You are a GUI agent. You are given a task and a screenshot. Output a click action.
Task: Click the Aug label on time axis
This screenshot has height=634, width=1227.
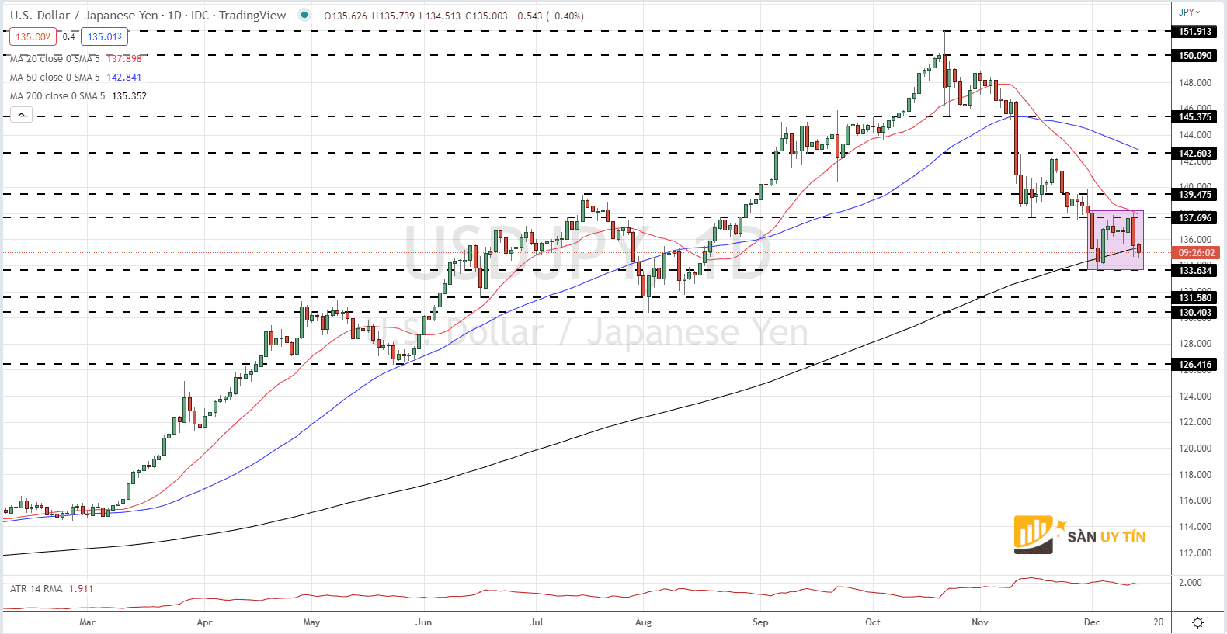coord(643,622)
